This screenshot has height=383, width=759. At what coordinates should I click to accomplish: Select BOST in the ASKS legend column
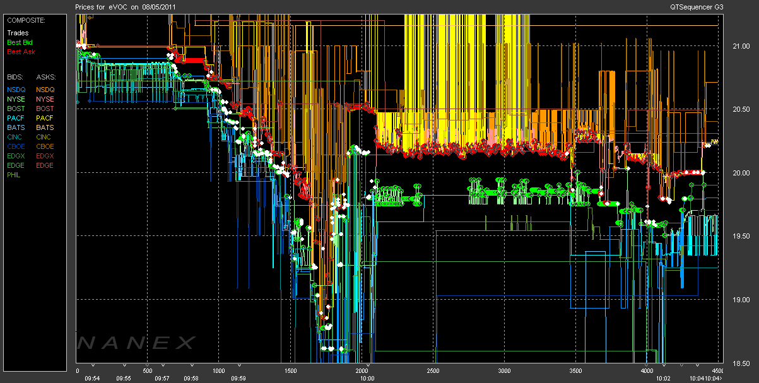45,109
